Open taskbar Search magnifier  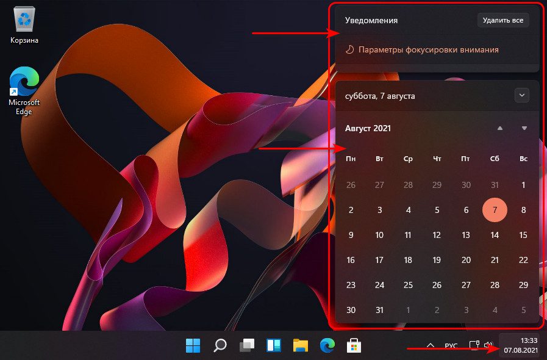[x=220, y=345]
